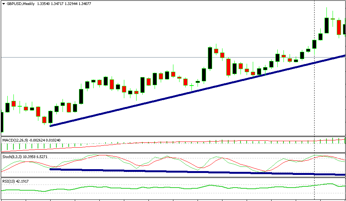Click the last red candle near right edge

point(339,27)
